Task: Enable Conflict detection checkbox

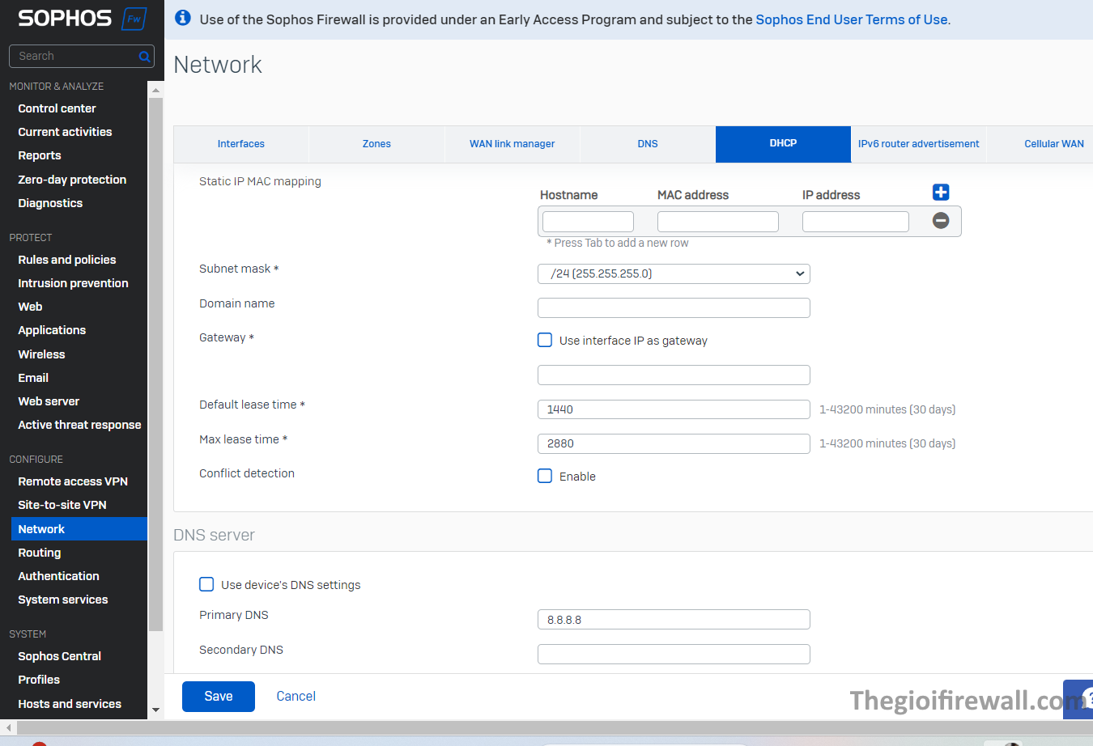Action: click(545, 476)
